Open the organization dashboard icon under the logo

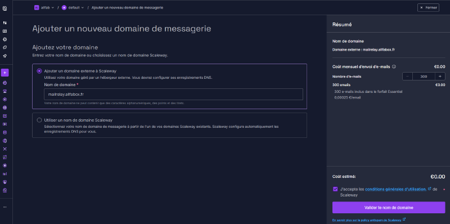click(4, 23)
